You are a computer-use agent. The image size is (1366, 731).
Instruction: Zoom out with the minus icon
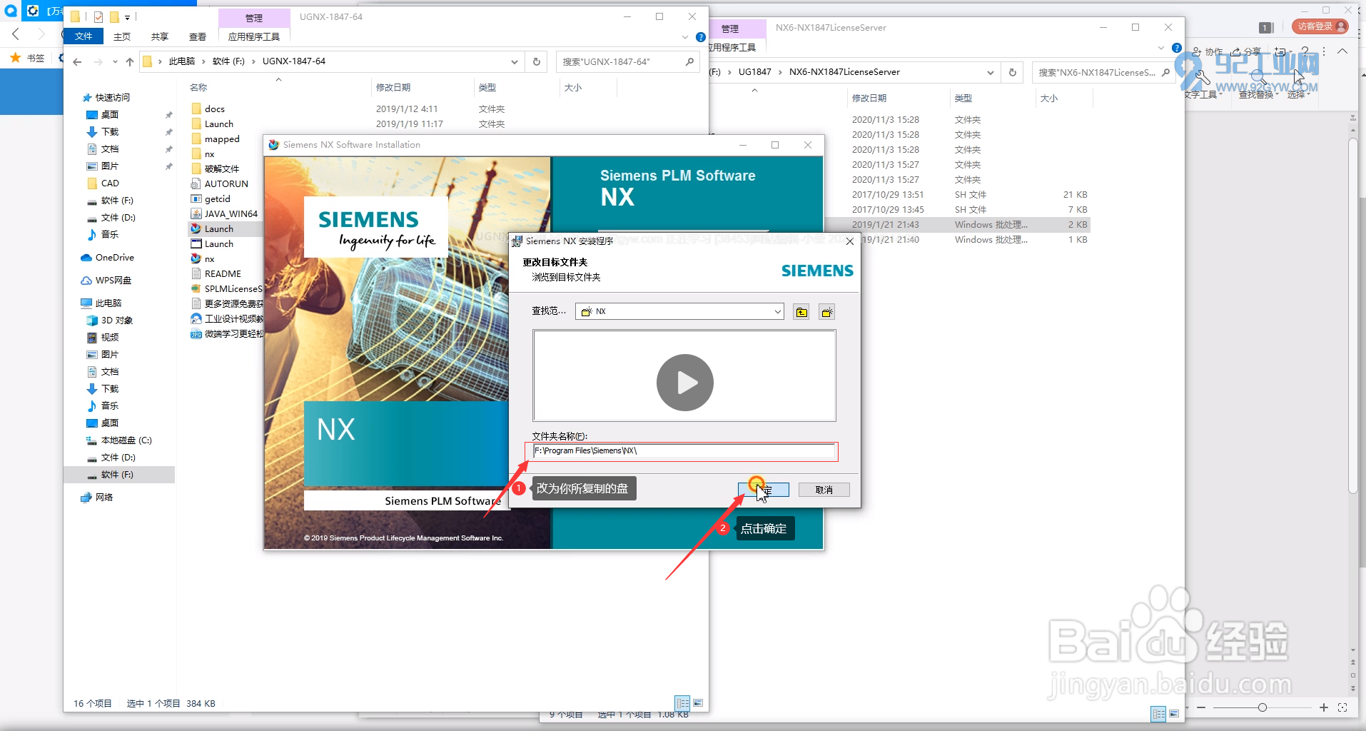pos(1201,707)
